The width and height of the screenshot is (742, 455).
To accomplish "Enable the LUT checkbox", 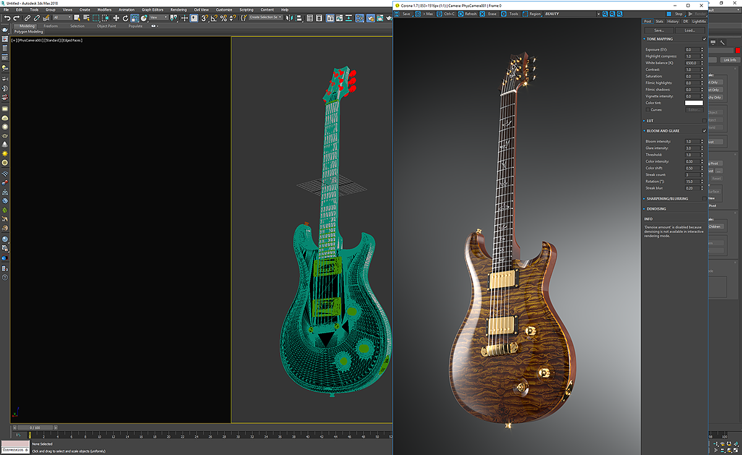I will pos(704,121).
